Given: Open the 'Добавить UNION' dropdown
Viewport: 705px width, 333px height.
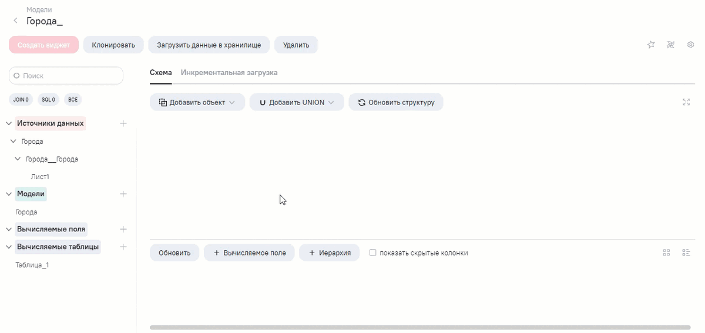Looking at the screenshot, I should 297,102.
